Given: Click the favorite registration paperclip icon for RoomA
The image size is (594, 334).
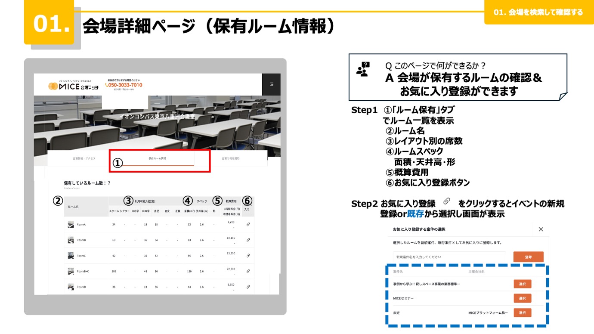Looking at the screenshot, I should (247, 224).
